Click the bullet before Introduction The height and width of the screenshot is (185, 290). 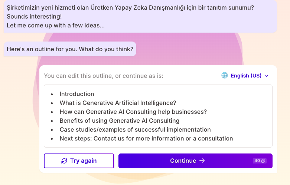(52, 94)
